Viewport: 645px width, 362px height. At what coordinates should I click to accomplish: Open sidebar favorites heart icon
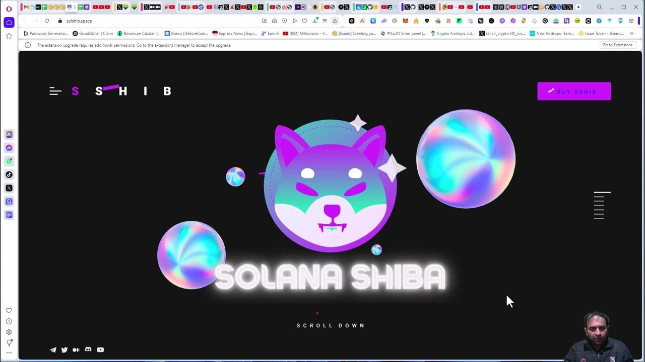tap(9, 311)
